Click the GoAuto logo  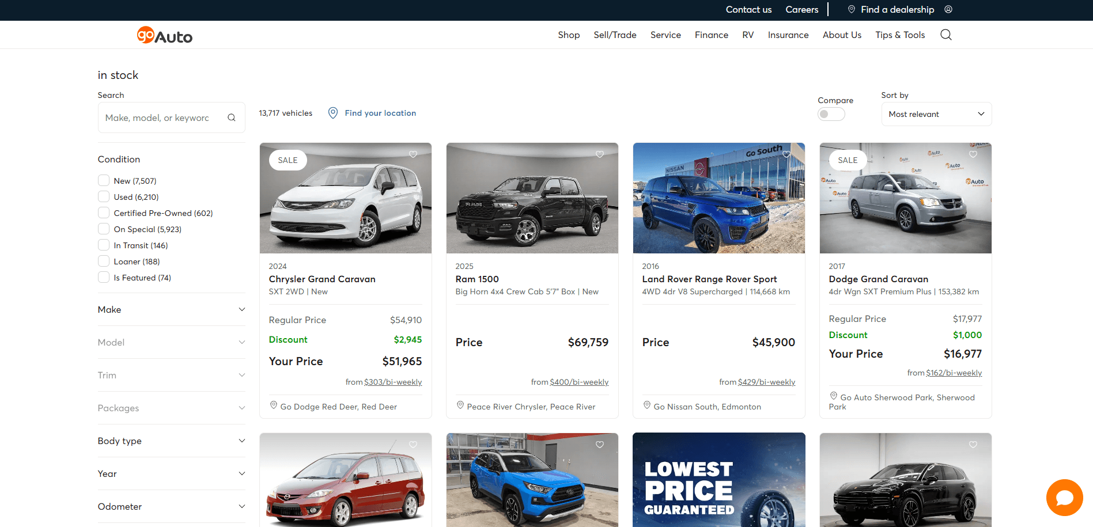pos(165,36)
